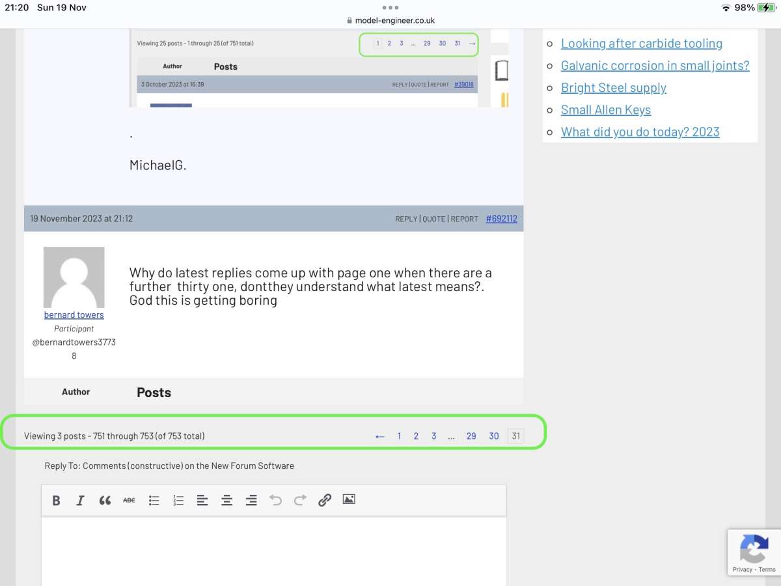Align reply text right
This screenshot has width=781, height=586.
tap(251, 500)
